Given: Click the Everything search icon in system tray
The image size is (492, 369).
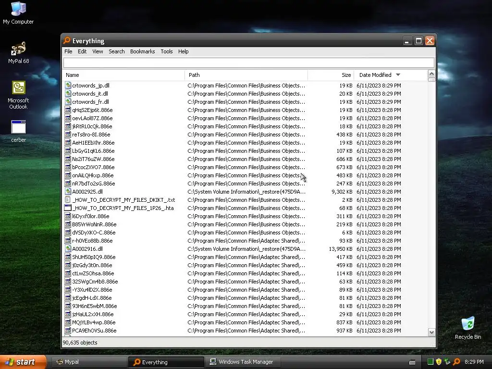Looking at the screenshot, I should (456, 361).
